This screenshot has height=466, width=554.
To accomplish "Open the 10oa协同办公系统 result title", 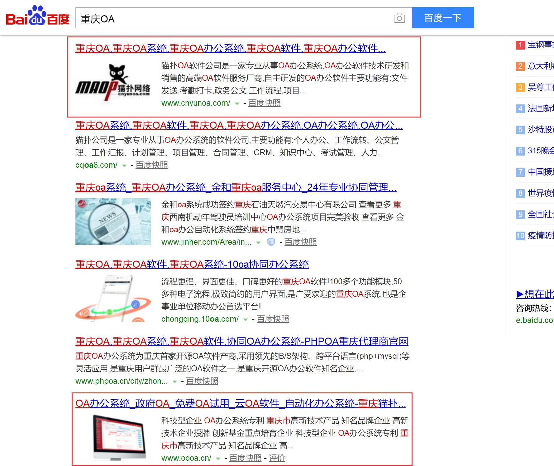I will (192, 264).
